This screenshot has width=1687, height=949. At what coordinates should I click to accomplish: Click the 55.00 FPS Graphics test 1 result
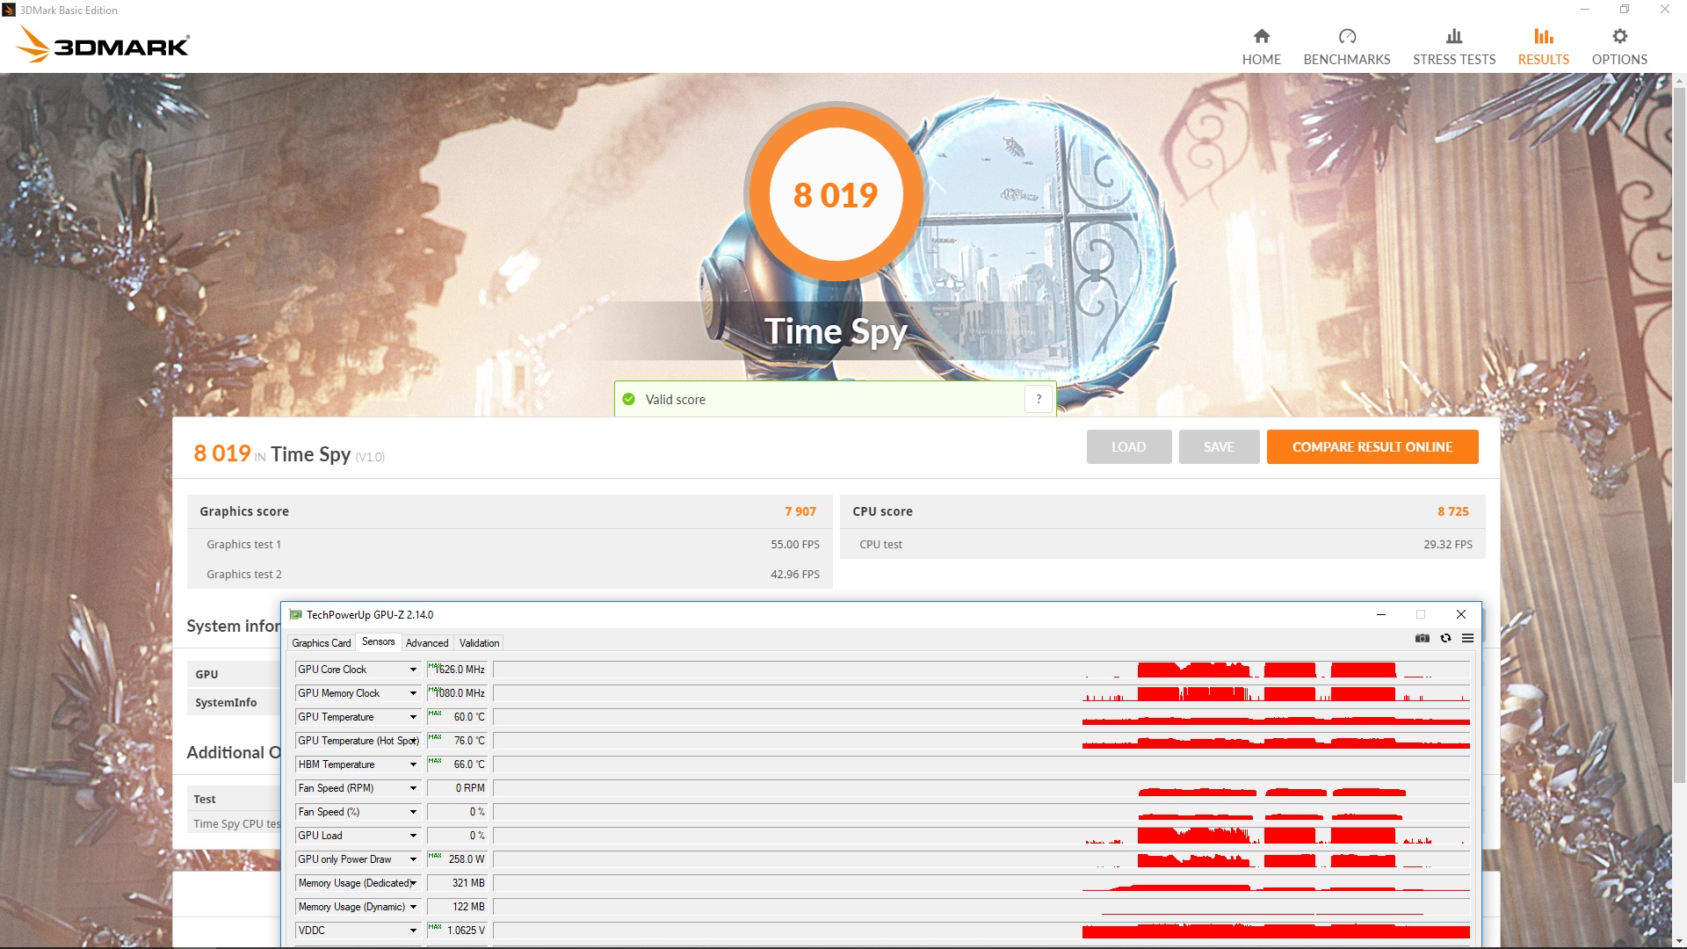coord(794,545)
